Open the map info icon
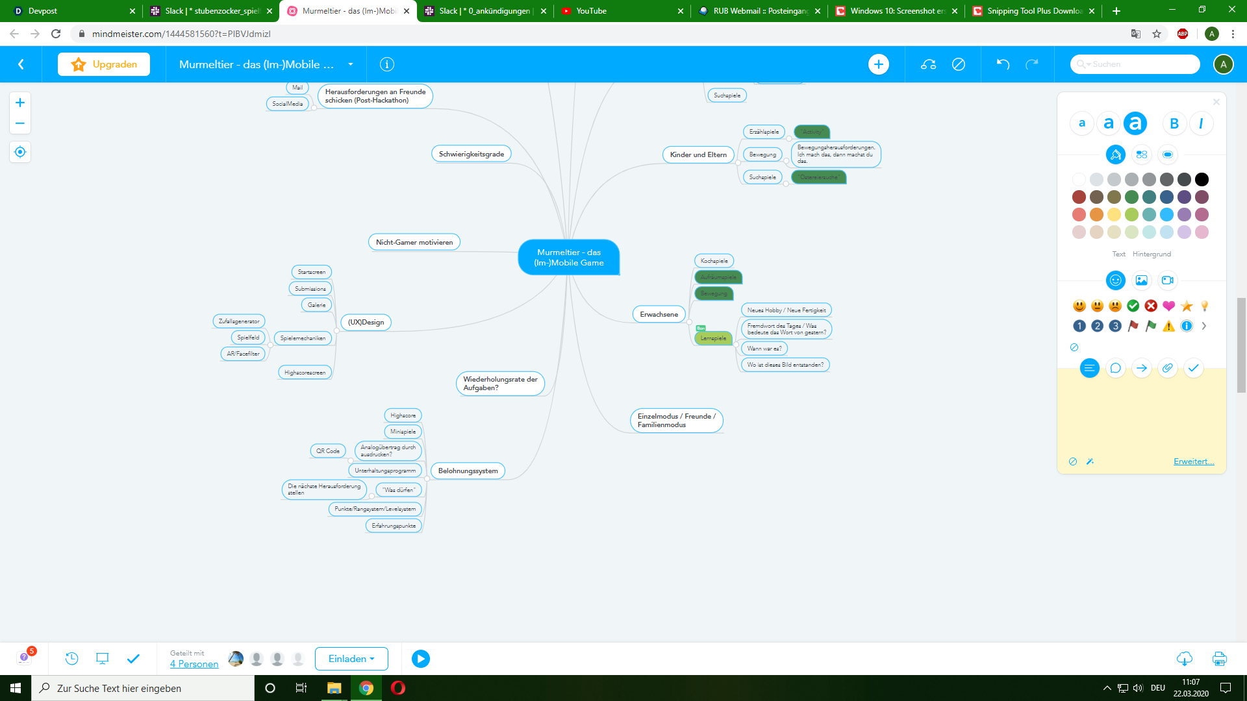This screenshot has width=1247, height=701. 387,64
